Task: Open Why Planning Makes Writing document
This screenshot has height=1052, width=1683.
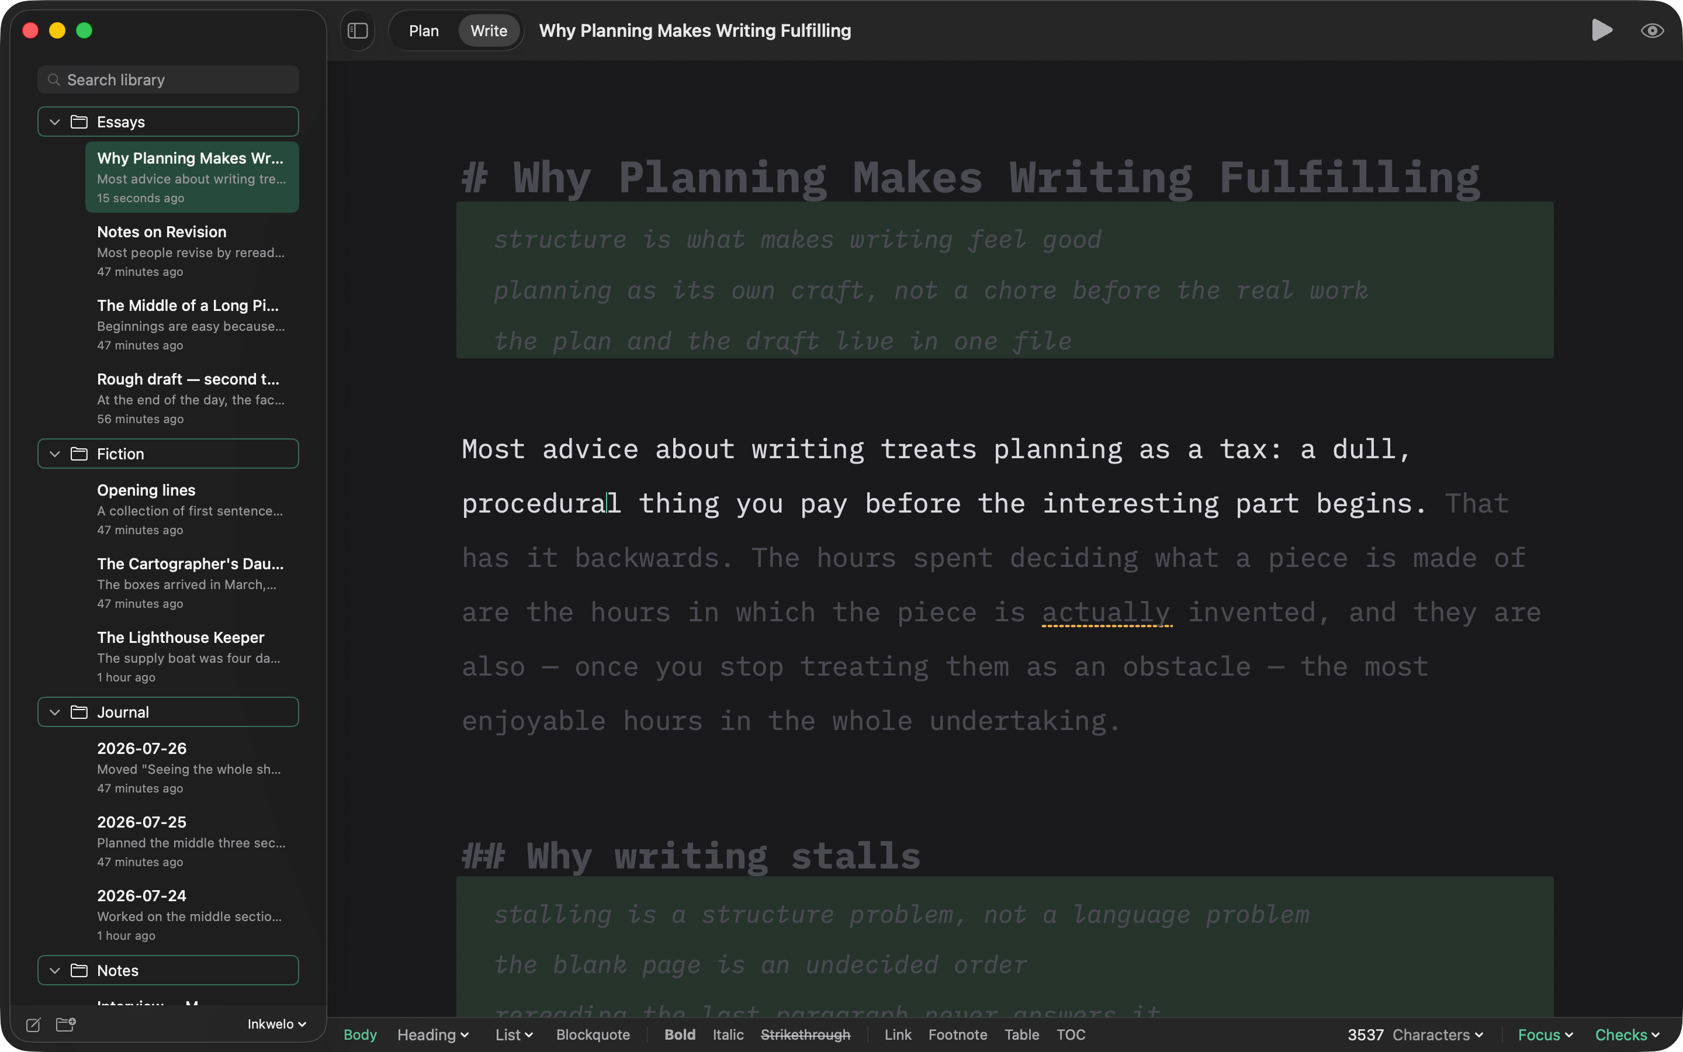Action: [x=192, y=178]
